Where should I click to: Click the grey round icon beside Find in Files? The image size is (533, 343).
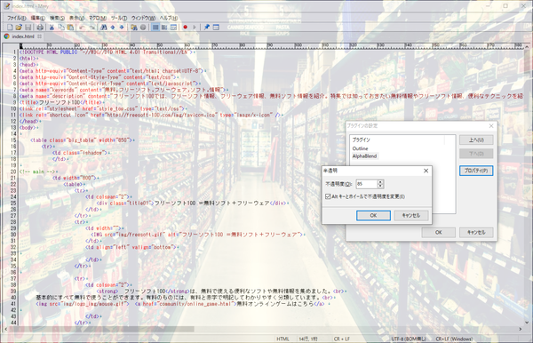tap(143, 28)
